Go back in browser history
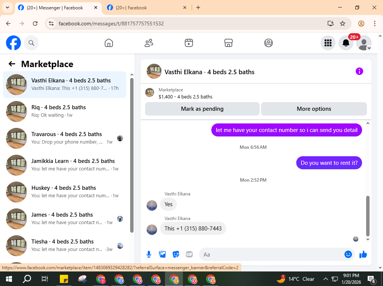Image resolution: width=383 pixels, height=286 pixels. [x=8, y=23]
